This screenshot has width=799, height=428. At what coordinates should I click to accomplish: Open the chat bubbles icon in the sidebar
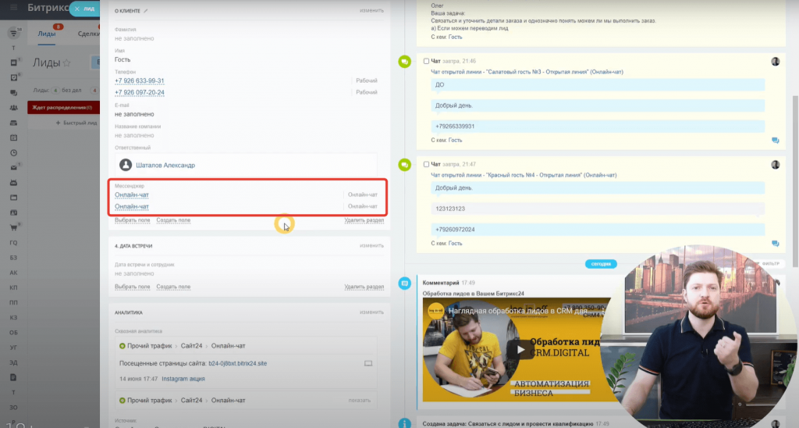(x=14, y=93)
